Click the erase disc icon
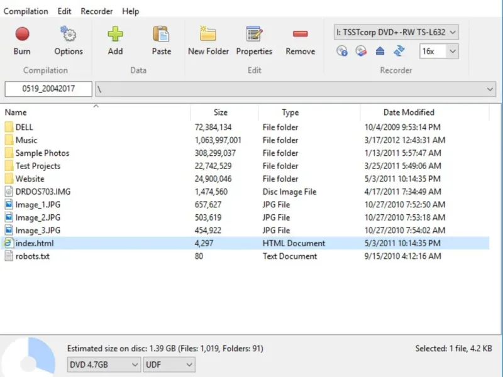The image size is (503, 377). click(361, 51)
